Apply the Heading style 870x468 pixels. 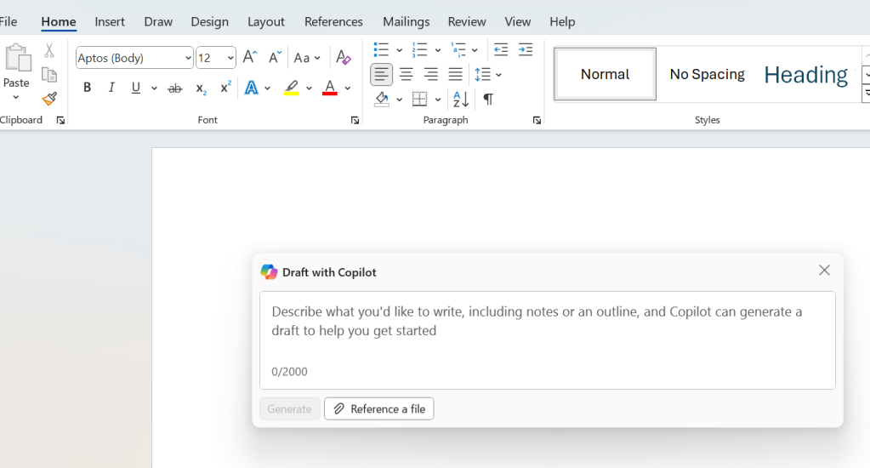[x=805, y=74]
